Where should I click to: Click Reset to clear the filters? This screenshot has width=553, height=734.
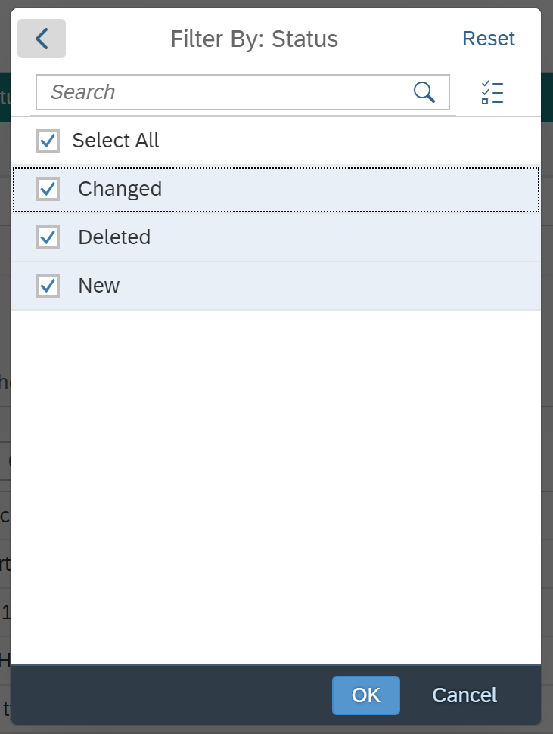(489, 39)
